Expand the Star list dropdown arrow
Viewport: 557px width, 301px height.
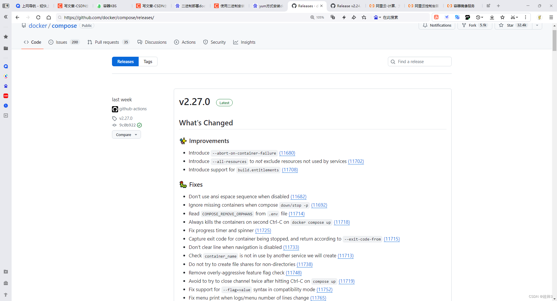click(x=537, y=25)
